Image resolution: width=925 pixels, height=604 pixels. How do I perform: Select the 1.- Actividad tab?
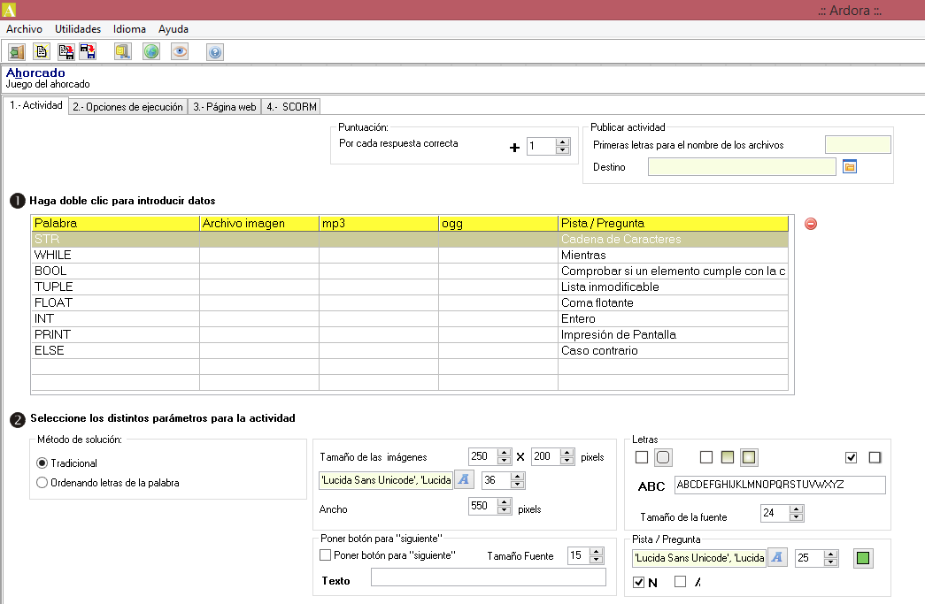click(36, 105)
